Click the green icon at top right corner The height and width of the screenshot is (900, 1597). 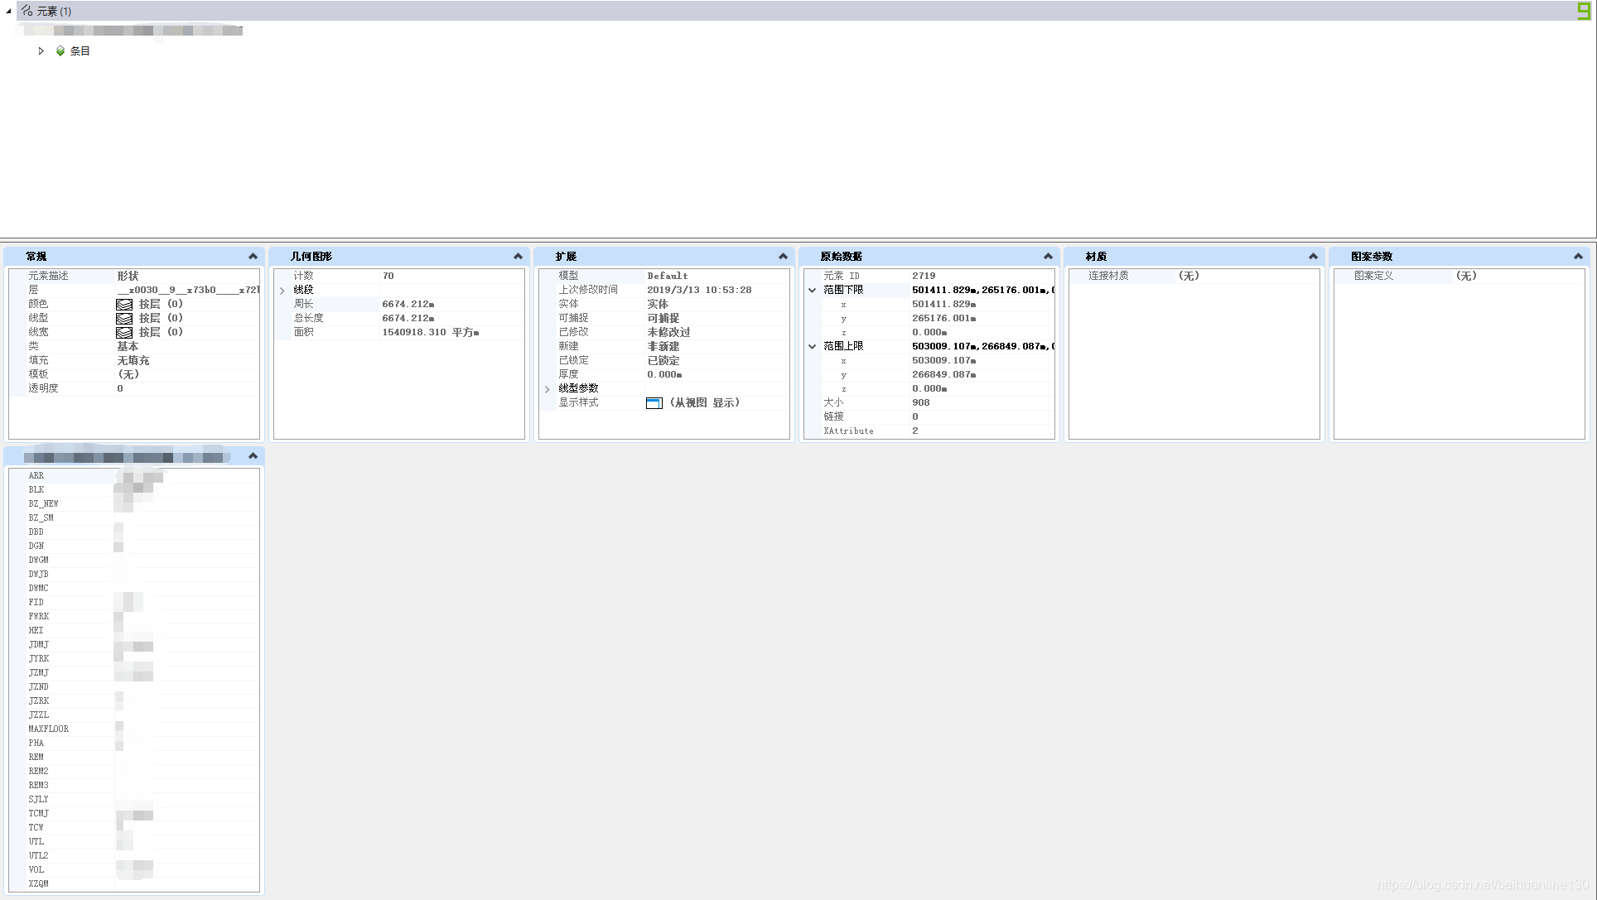click(x=1583, y=11)
